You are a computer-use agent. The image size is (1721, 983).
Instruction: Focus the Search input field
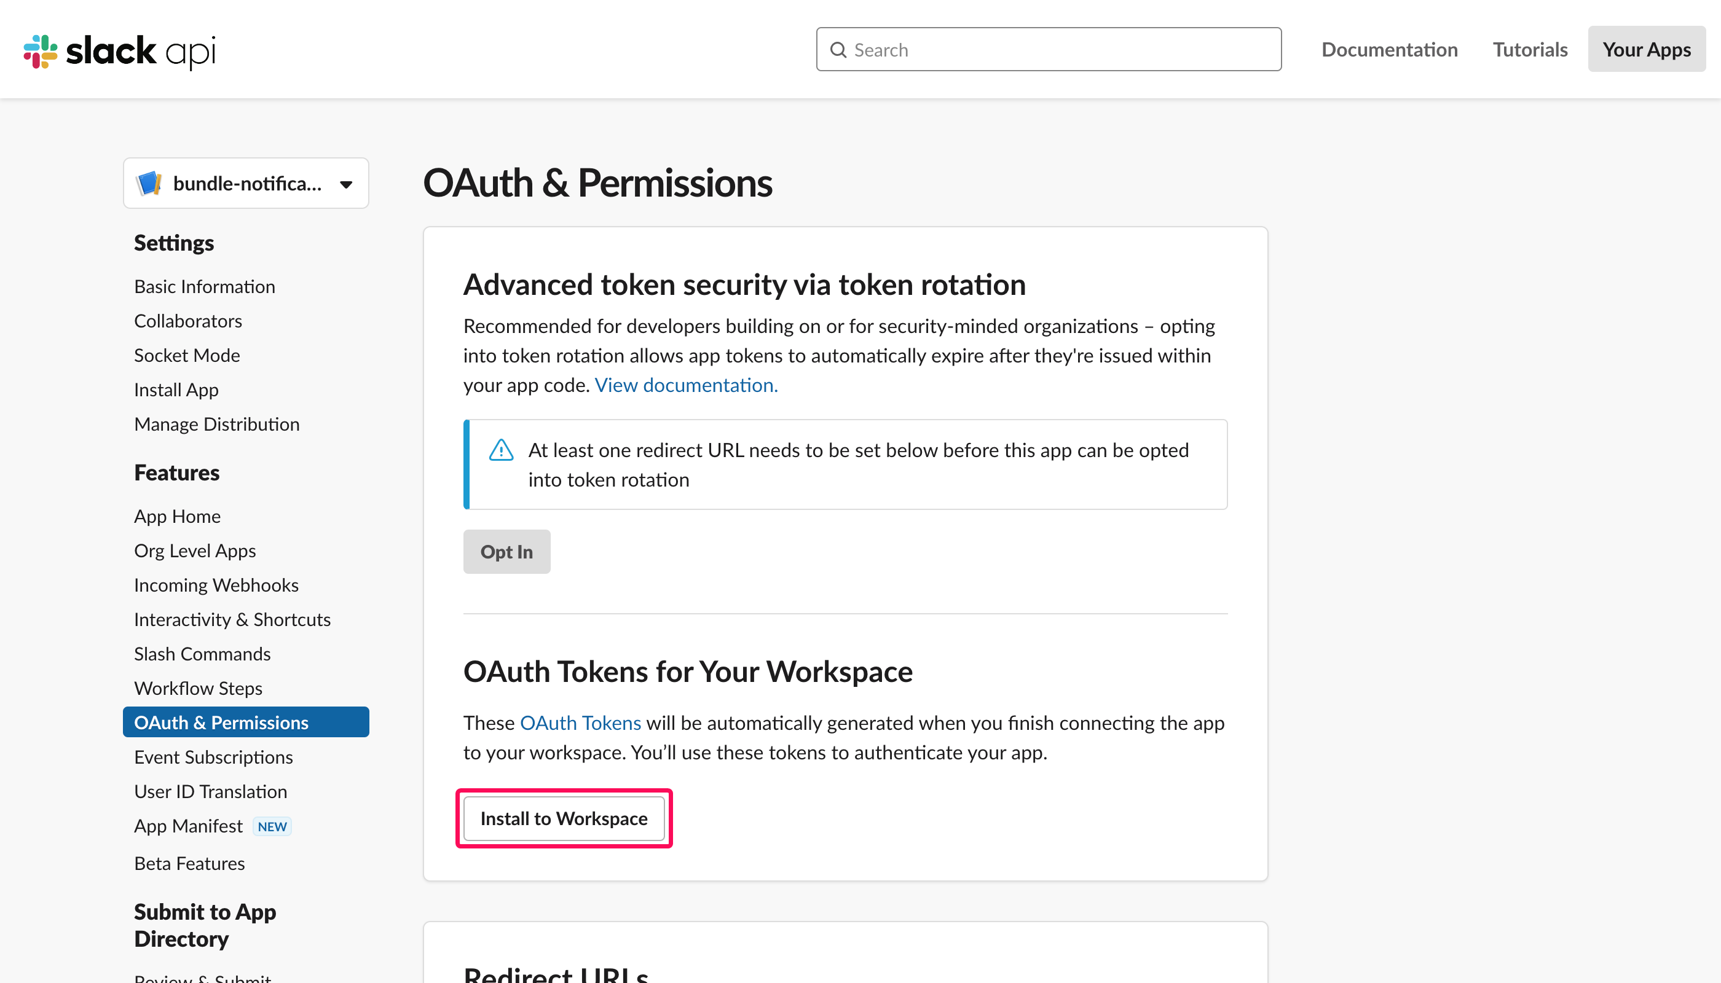pyautogui.click(x=1060, y=50)
